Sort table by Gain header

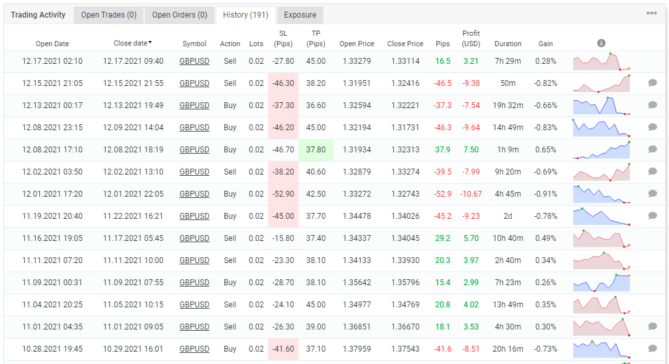tap(545, 44)
